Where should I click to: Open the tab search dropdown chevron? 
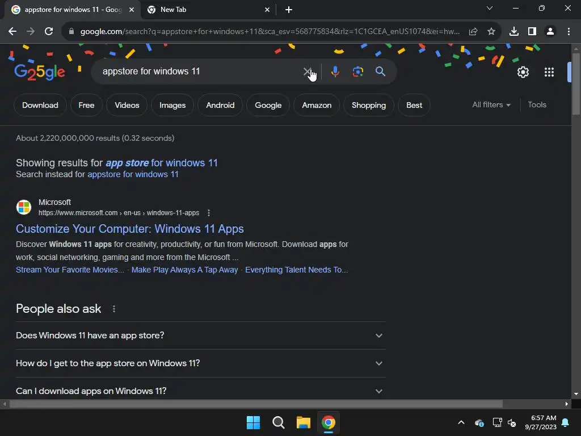coord(490,8)
